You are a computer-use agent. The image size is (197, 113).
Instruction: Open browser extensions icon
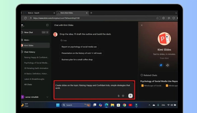163,18
